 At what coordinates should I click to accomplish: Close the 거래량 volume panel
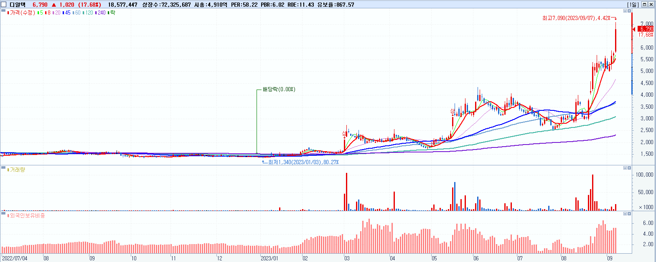point(629,168)
